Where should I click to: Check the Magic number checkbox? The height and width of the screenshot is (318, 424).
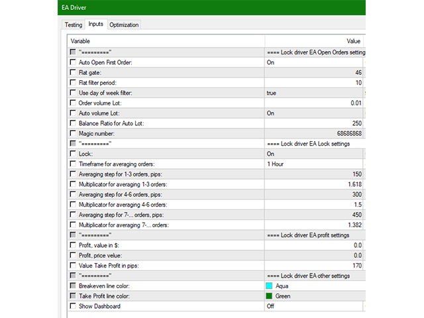pos(73,133)
